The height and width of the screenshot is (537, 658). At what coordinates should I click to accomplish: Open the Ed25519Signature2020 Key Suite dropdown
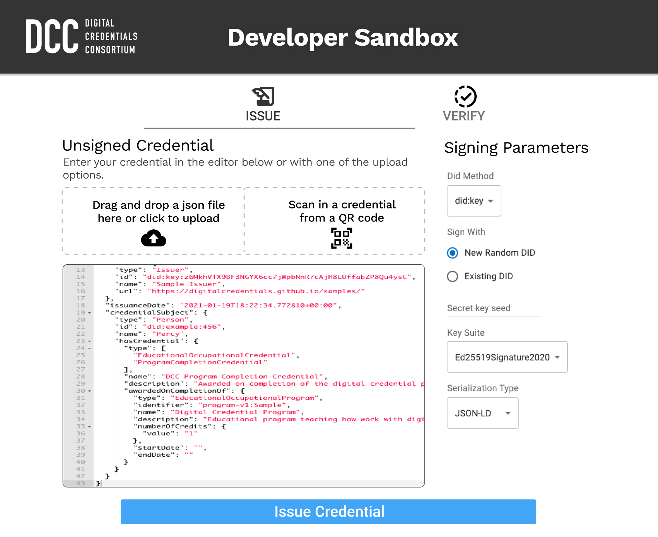click(x=507, y=357)
